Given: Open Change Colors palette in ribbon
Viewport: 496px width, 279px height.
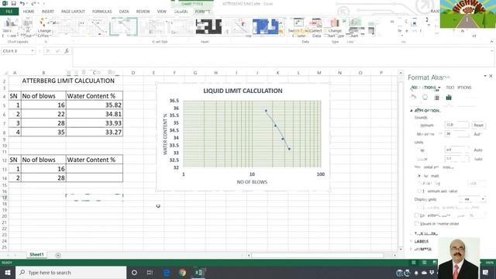Looking at the screenshot, I should click(x=43, y=28).
